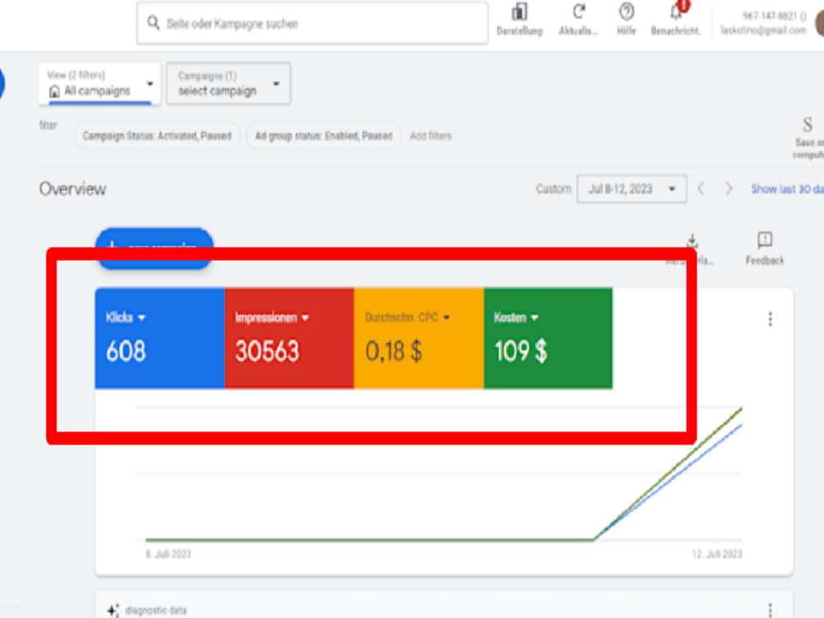Screen dimensions: 824x618
Task: Expand the Durchschn. CPC metric dropdown
Action: click(446, 318)
